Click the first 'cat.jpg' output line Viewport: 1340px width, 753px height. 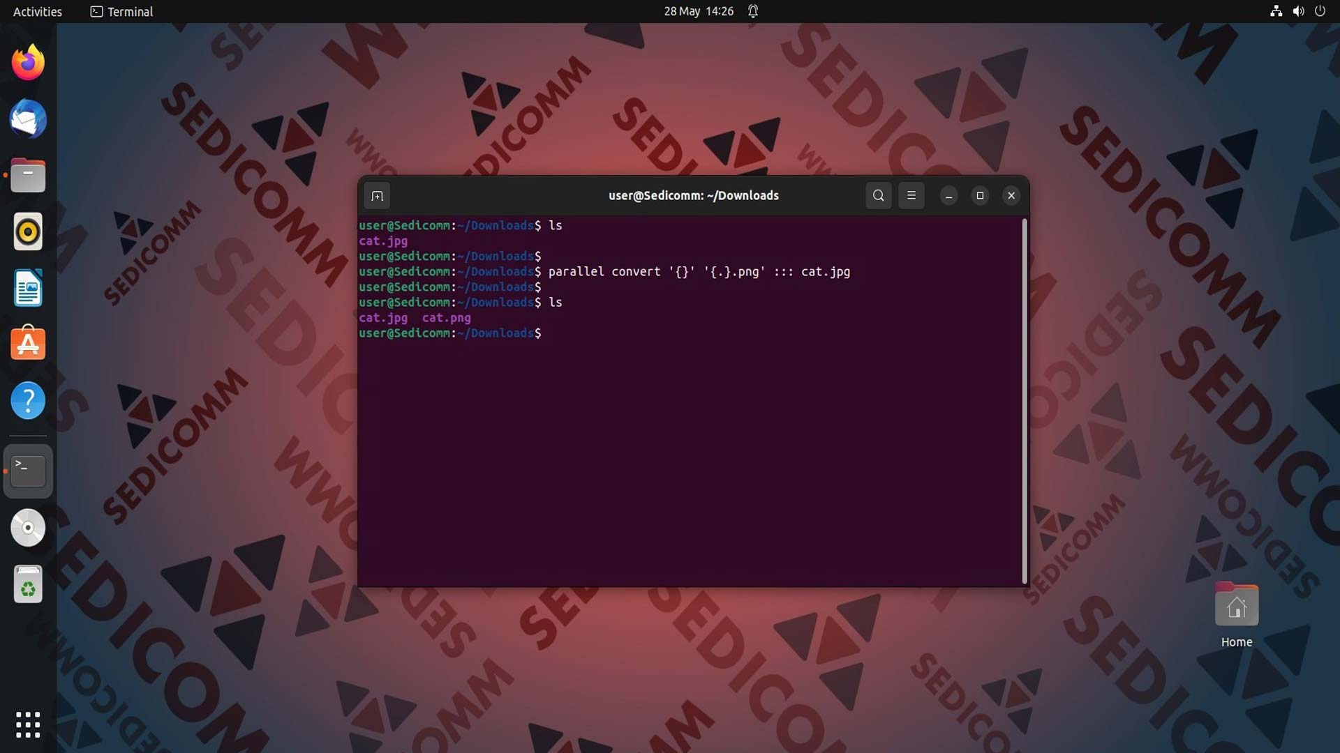click(383, 241)
